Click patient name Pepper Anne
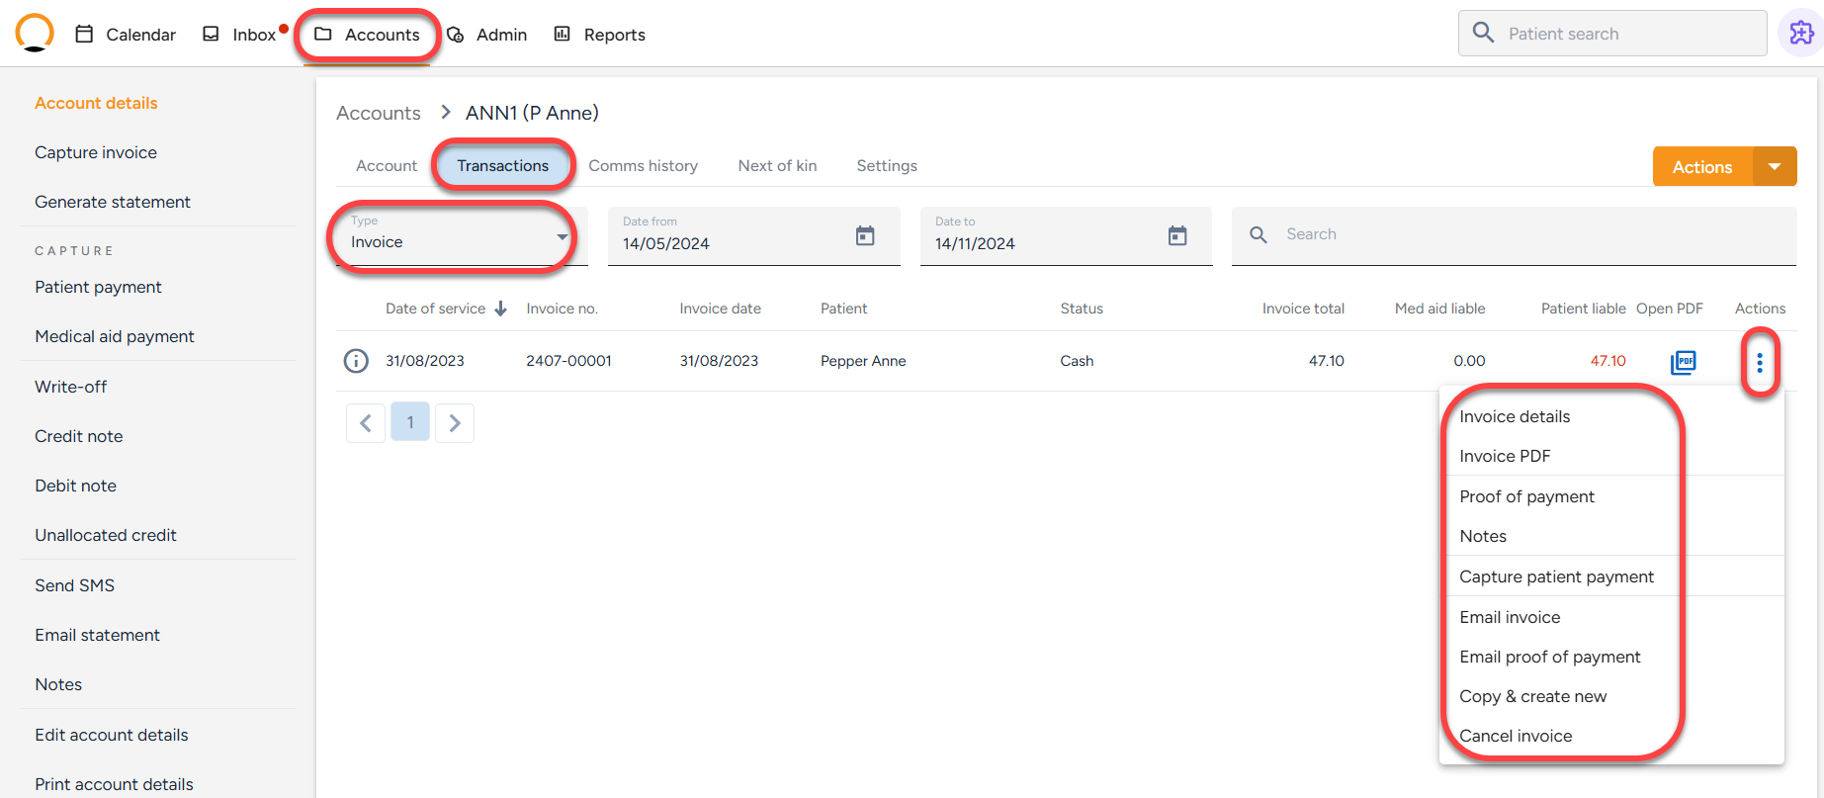The image size is (1824, 798). (863, 361)
